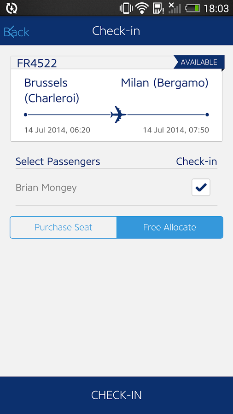
Task: Tap the 18:03 clock in status bar
Action: [216, 8]
